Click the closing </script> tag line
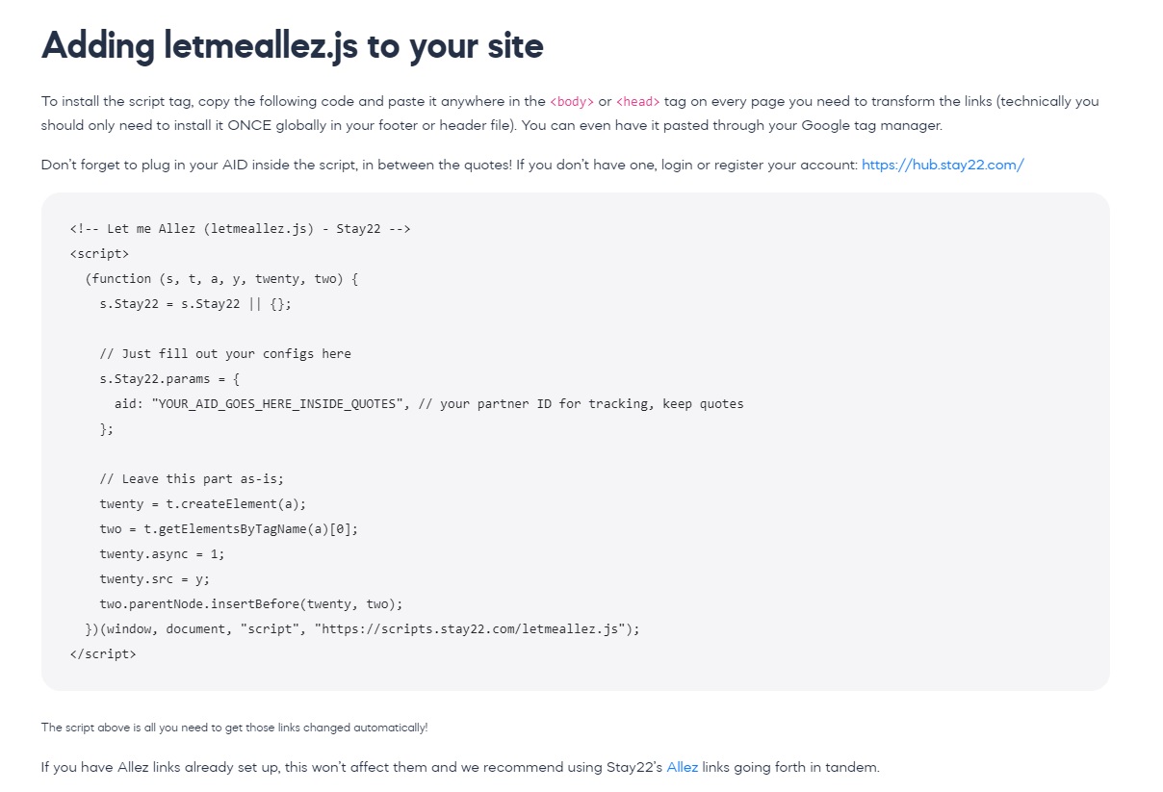Image resolution: width=1163 pixels, height=792 pixels. [x=103, y=653]
